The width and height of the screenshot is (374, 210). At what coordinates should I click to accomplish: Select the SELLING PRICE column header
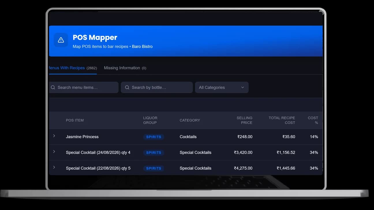pyautogui.click(x=244, y=120)
